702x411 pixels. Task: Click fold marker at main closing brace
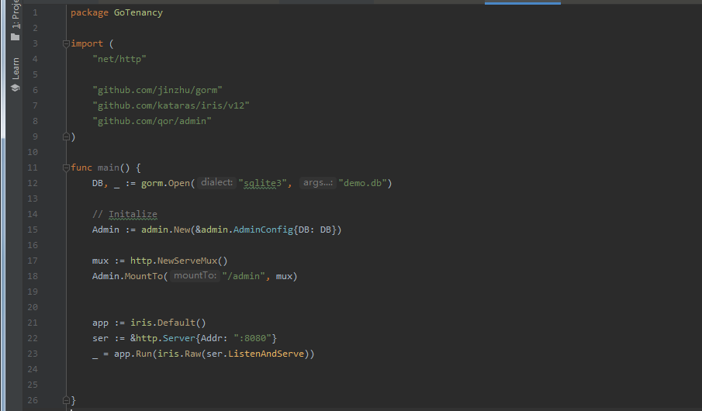[x=66, y=400]
